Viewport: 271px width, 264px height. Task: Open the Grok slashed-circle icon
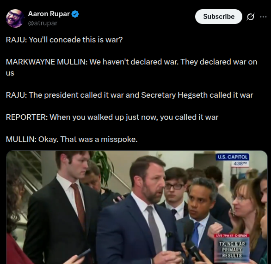pos(251,17)
